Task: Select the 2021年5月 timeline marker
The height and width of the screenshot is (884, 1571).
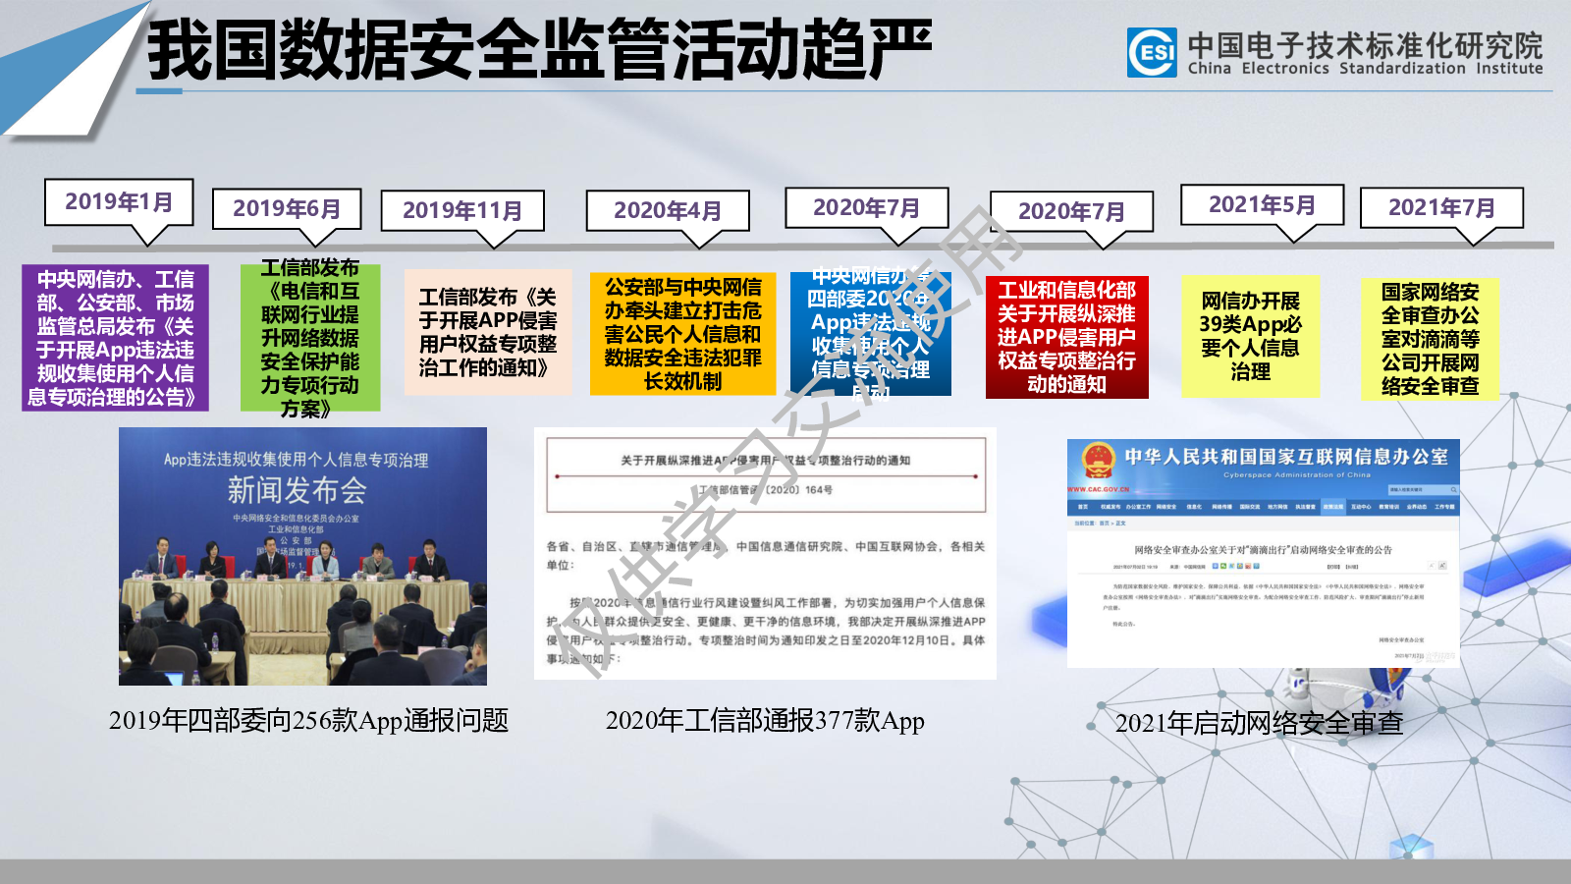Action: pos(1262,204)
